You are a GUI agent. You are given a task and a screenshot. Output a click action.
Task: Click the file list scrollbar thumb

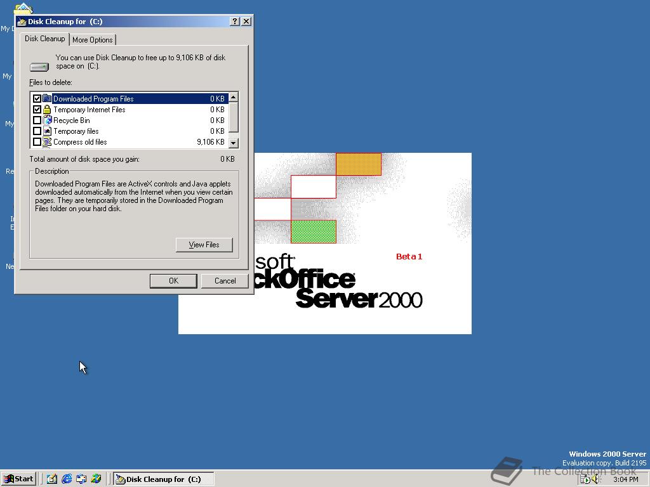tap(234, 117)
